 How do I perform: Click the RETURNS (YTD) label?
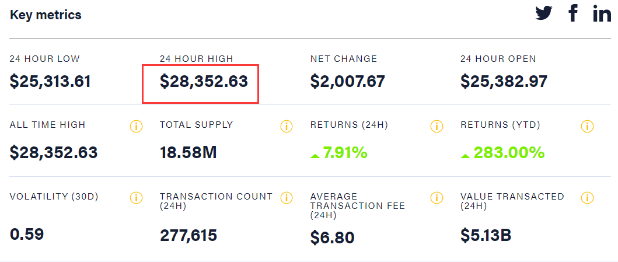click(x=500, y=125)
